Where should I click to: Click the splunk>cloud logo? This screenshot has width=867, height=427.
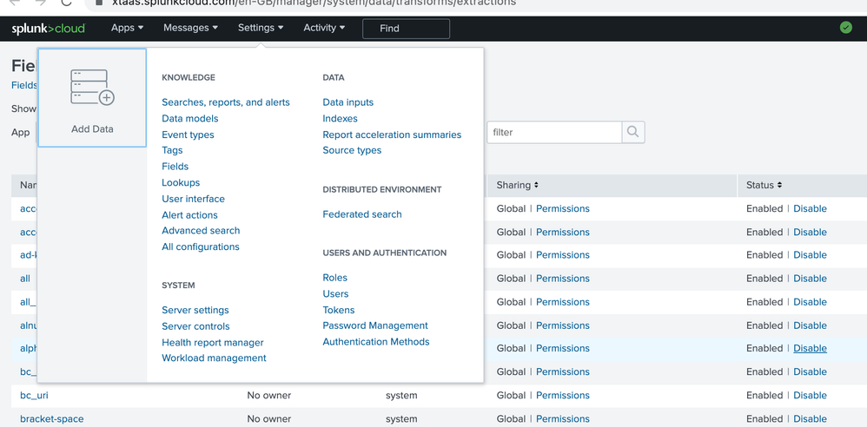point(48,28)
